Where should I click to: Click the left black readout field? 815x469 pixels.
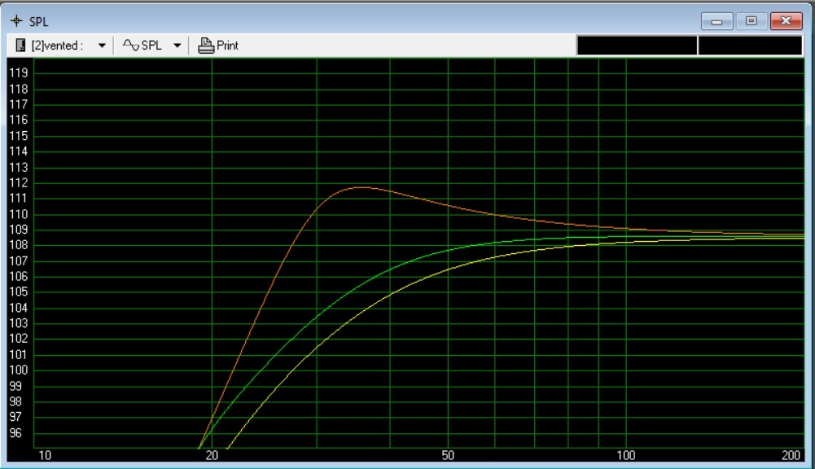[637, 46]
